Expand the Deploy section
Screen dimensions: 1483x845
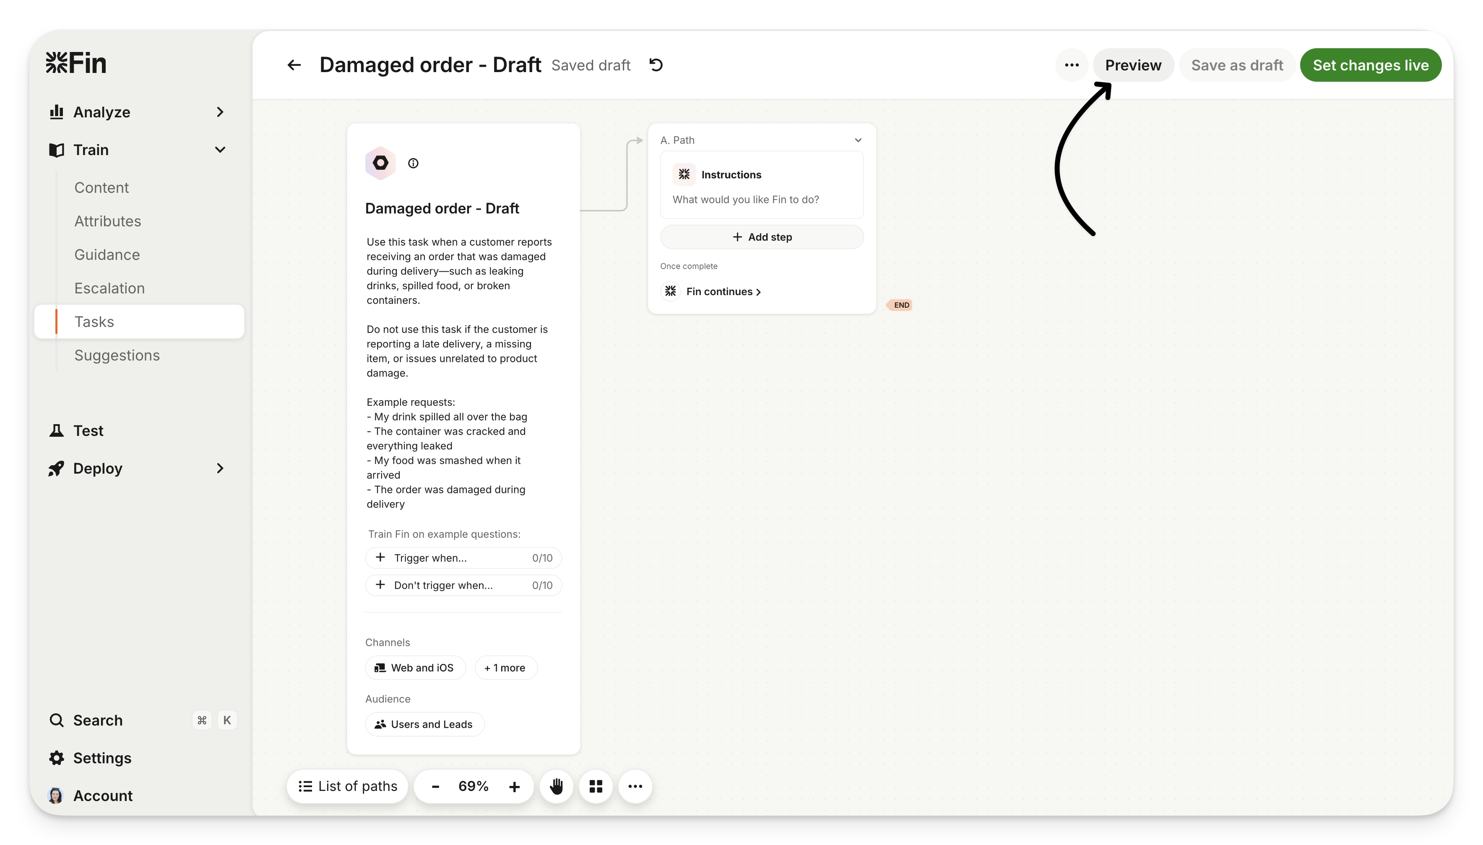219,468
